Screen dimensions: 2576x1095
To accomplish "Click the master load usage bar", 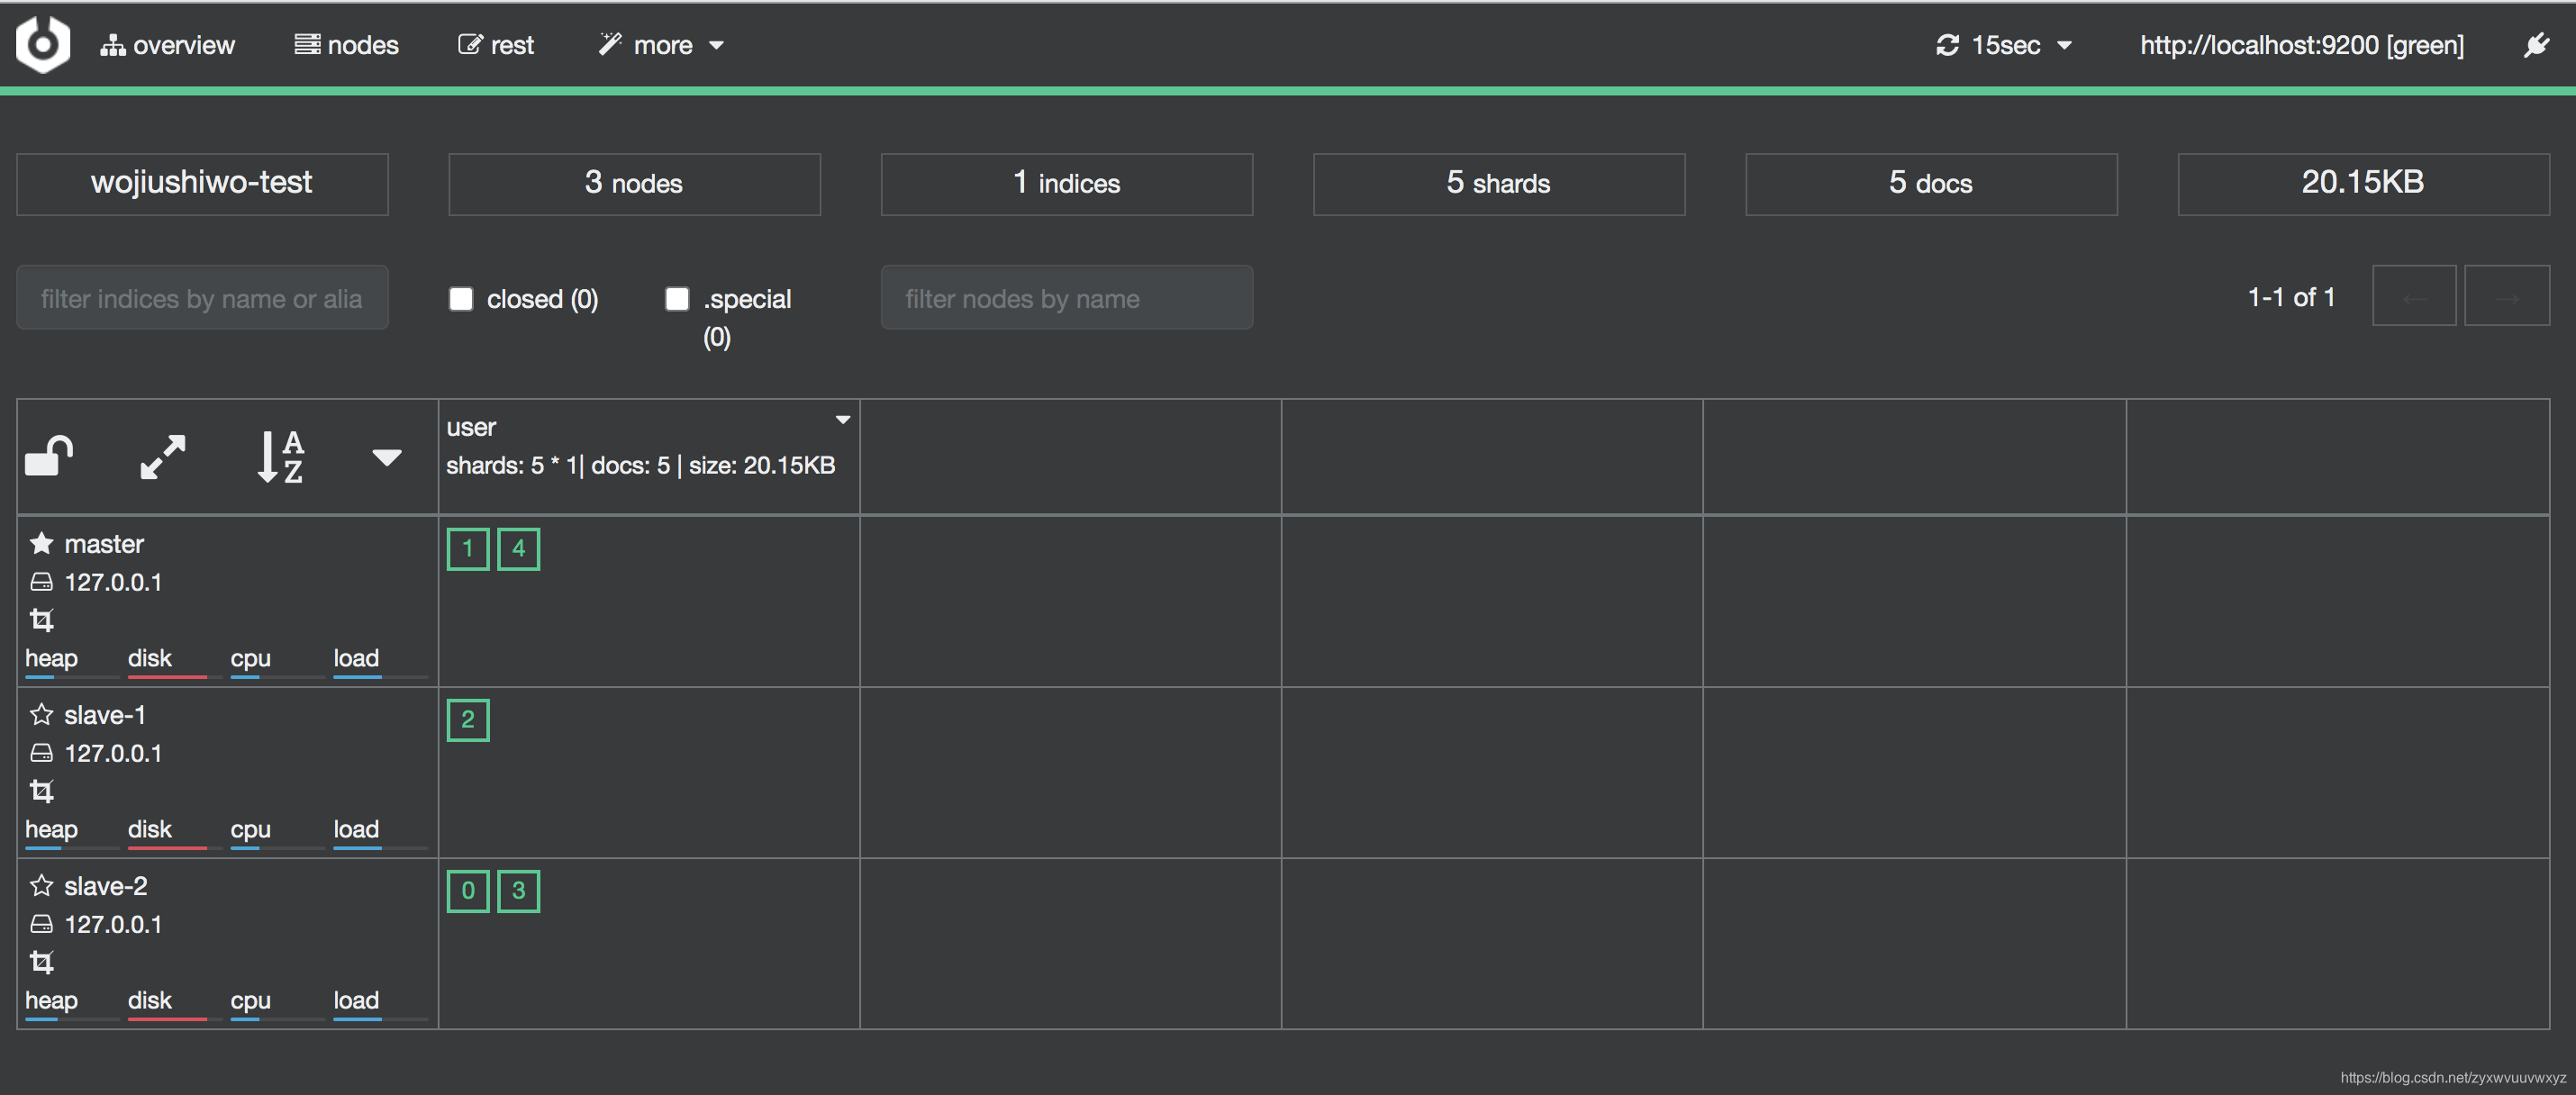I will pos(380,676).
